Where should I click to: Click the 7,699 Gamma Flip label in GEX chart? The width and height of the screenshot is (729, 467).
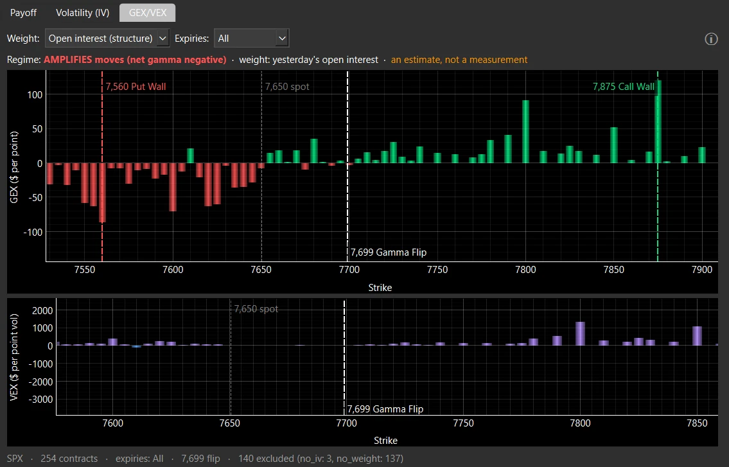point(388,252)
